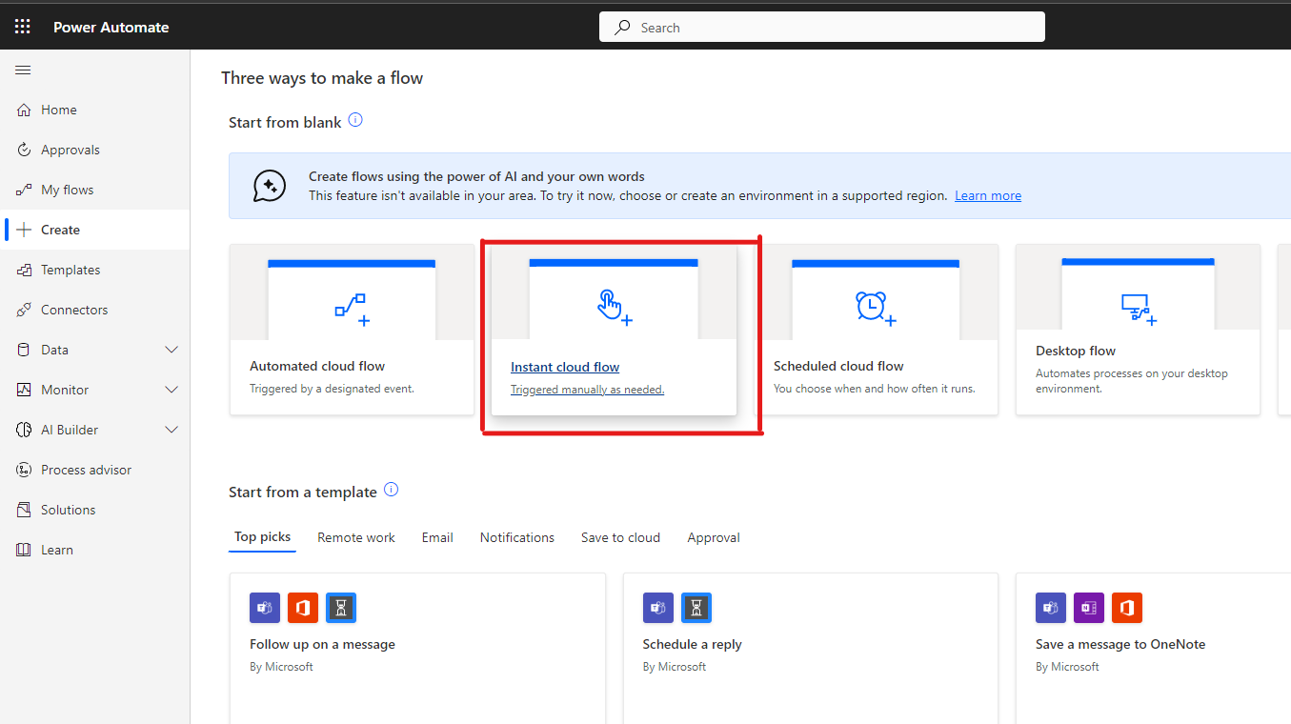Open the Connectors page label
The width and height of the screenshot is (1291, 724).
coord(74,310)
